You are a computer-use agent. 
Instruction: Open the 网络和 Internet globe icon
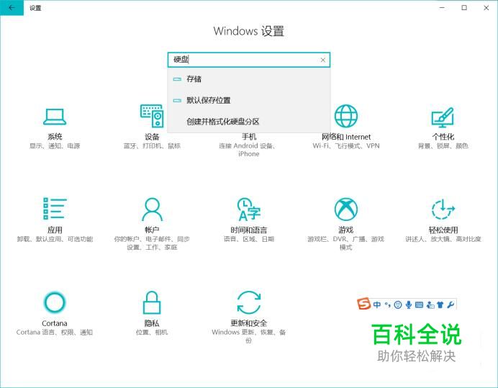346,116
